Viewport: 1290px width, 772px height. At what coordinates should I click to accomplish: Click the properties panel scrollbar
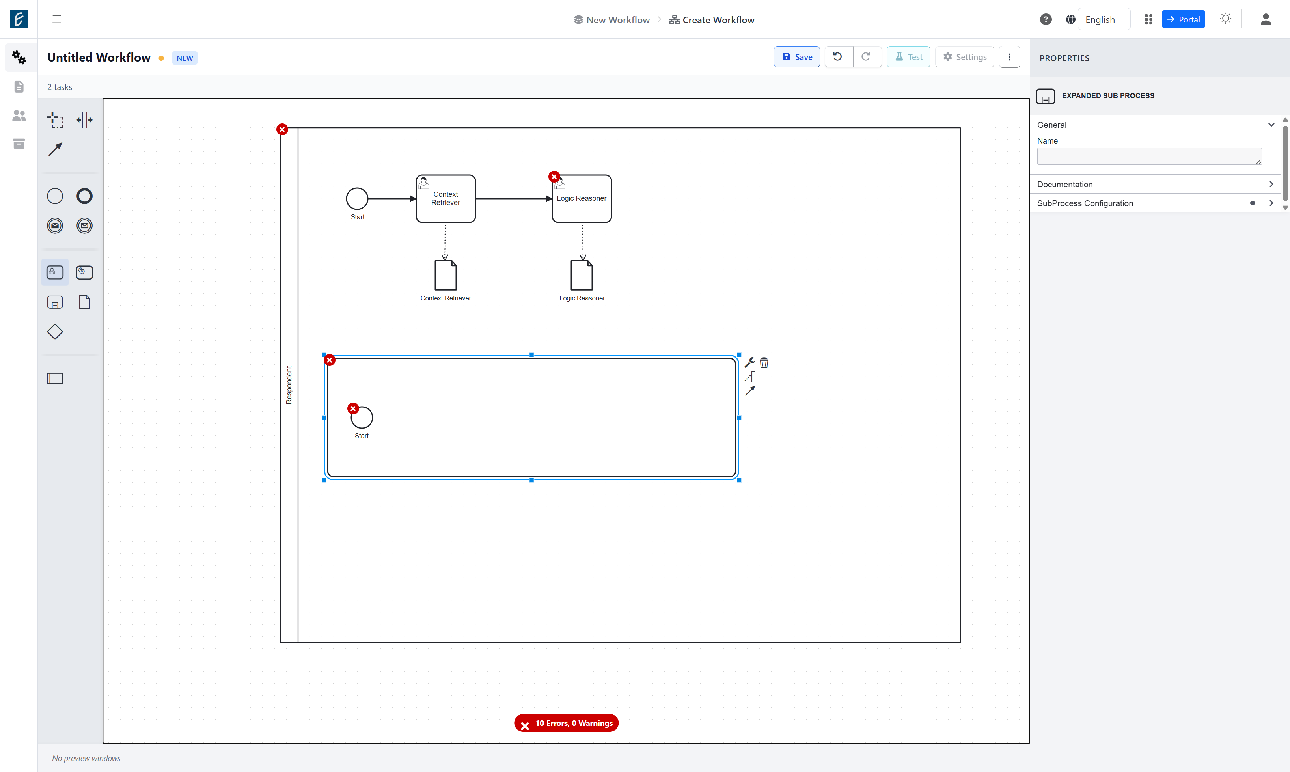tap(1285, 163)
